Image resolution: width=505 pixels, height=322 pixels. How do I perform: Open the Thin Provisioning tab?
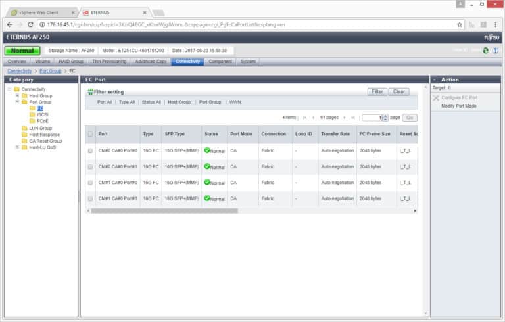(x=109, y=62)
